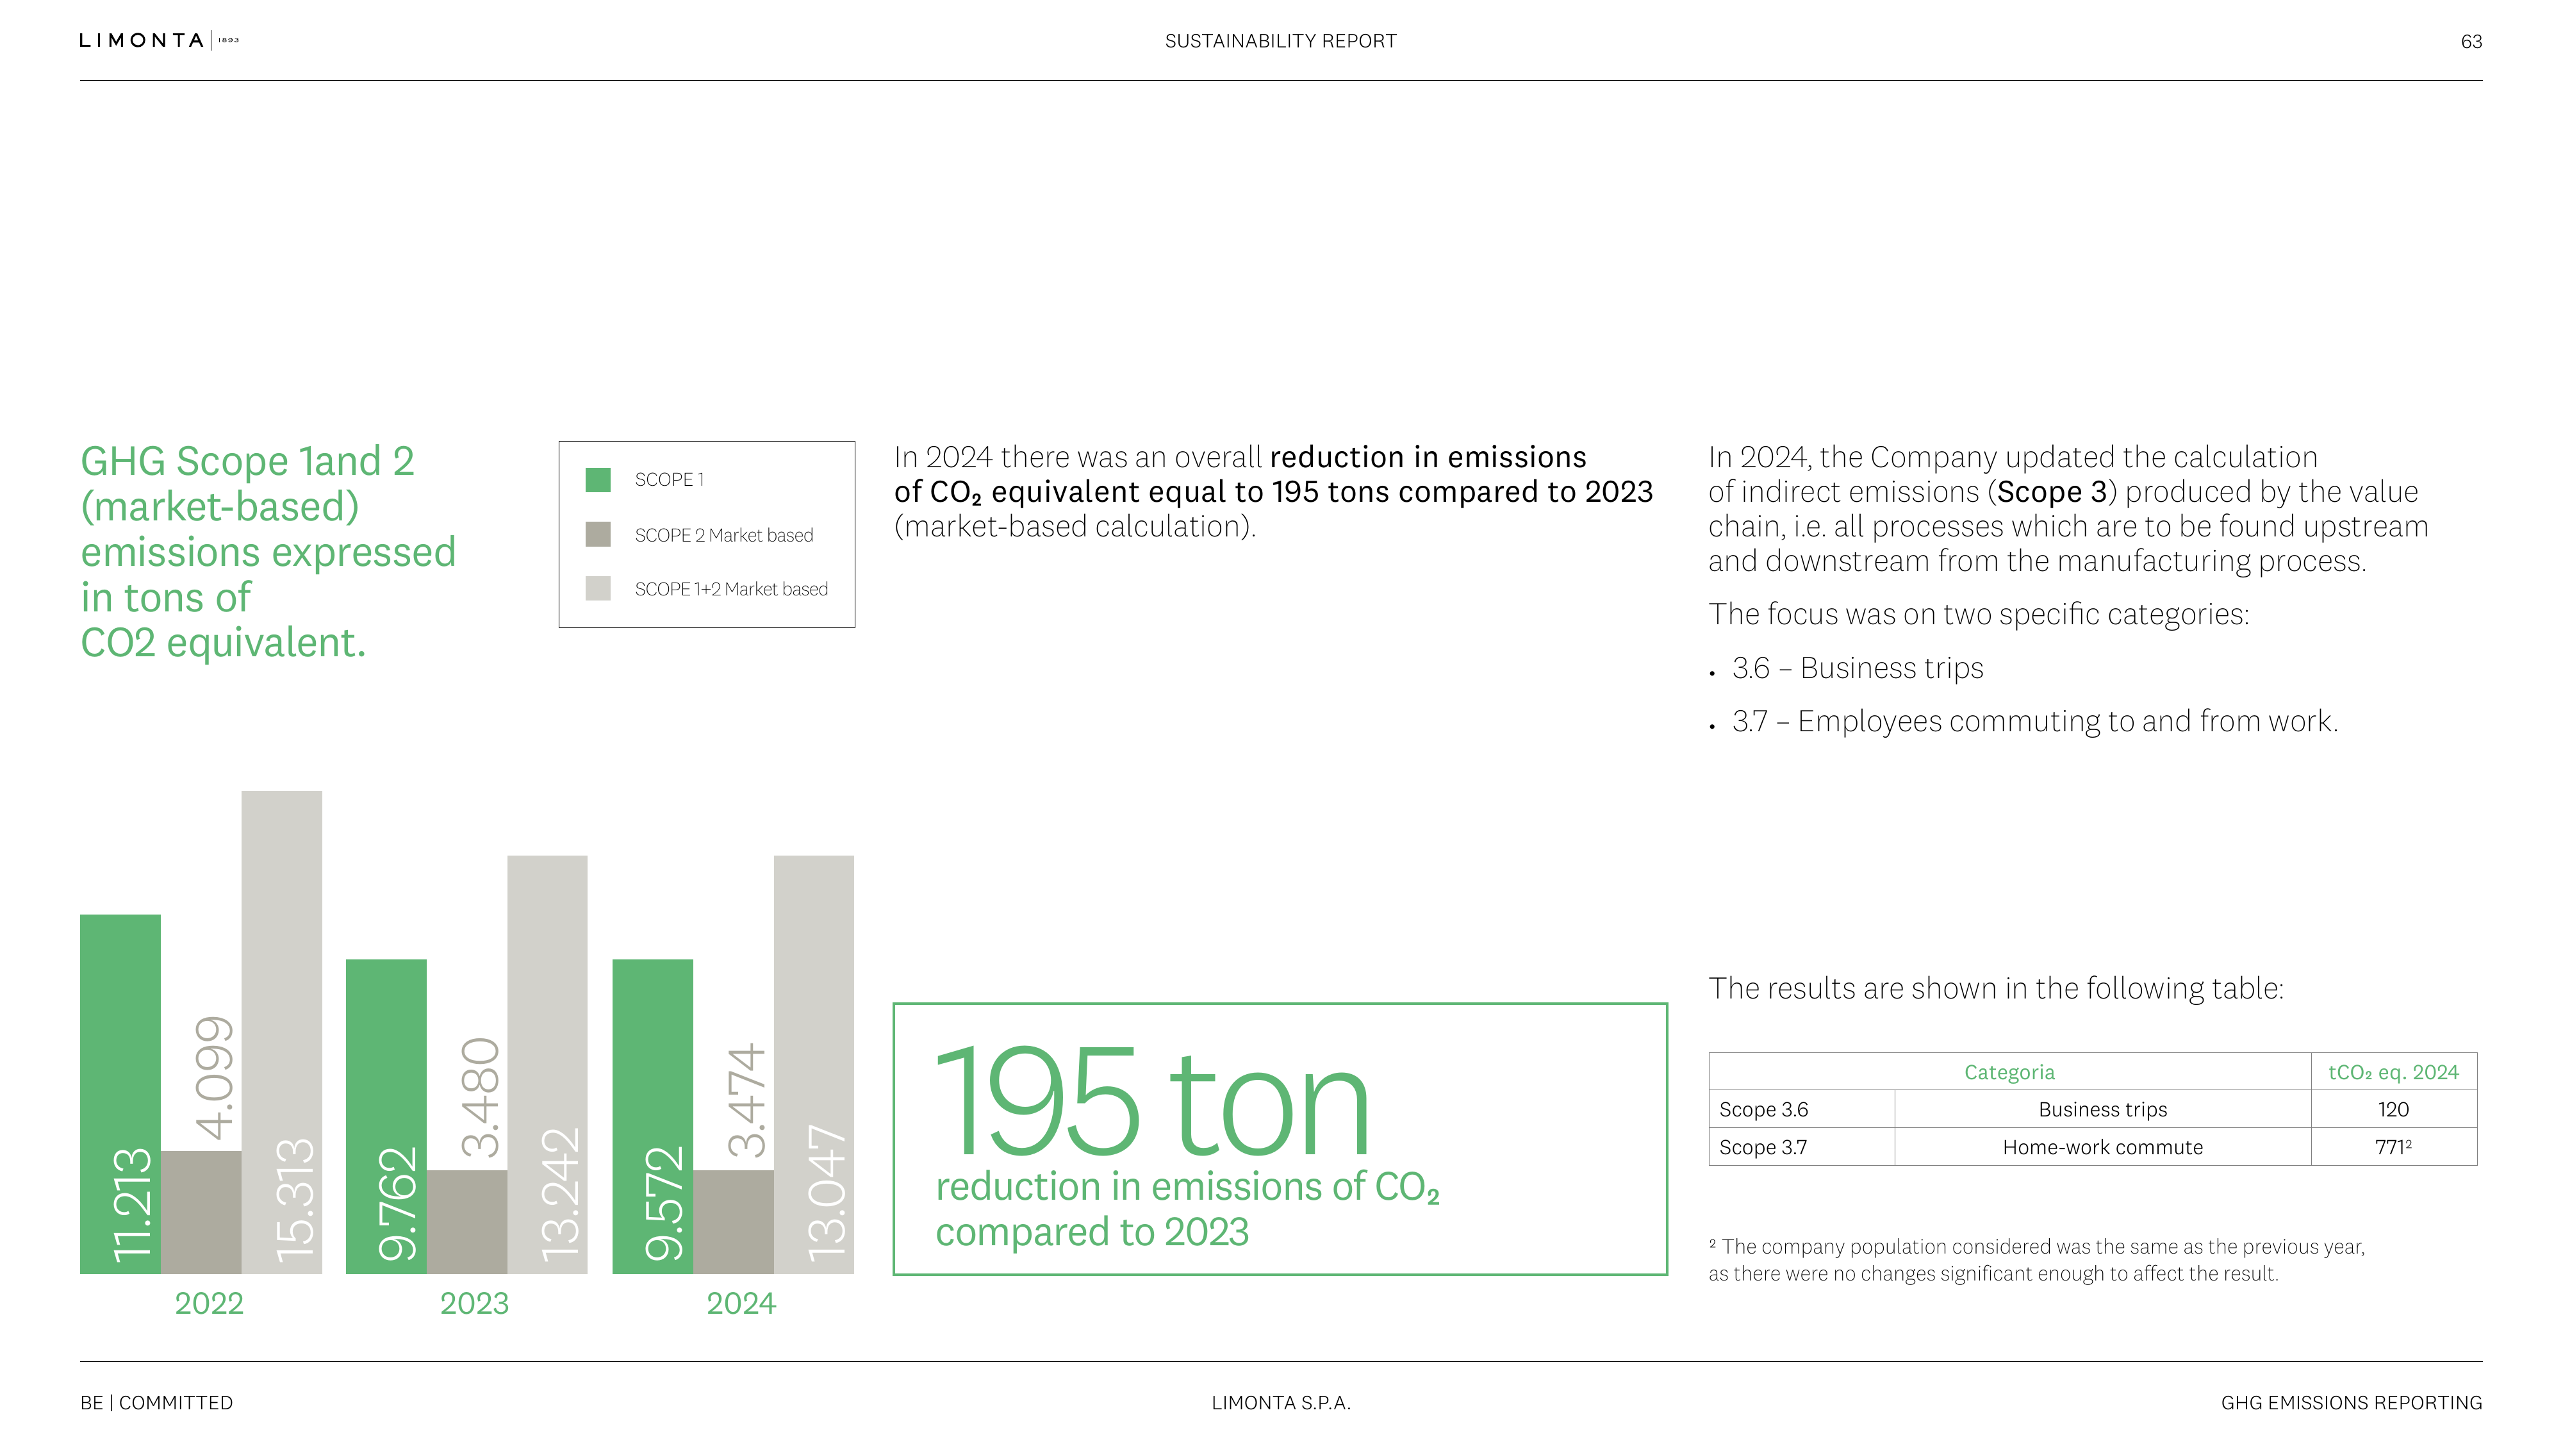
Task: Click the 2024 Scope 1 bar labeled 9.572
Action: [653, 1116]
